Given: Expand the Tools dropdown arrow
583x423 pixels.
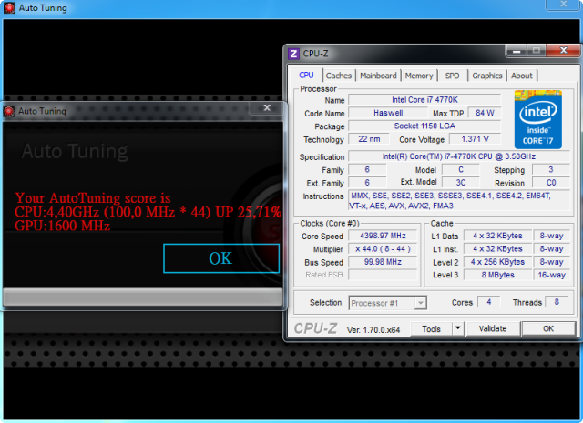Looking at the screenshot, I should (x=458, y=328).
